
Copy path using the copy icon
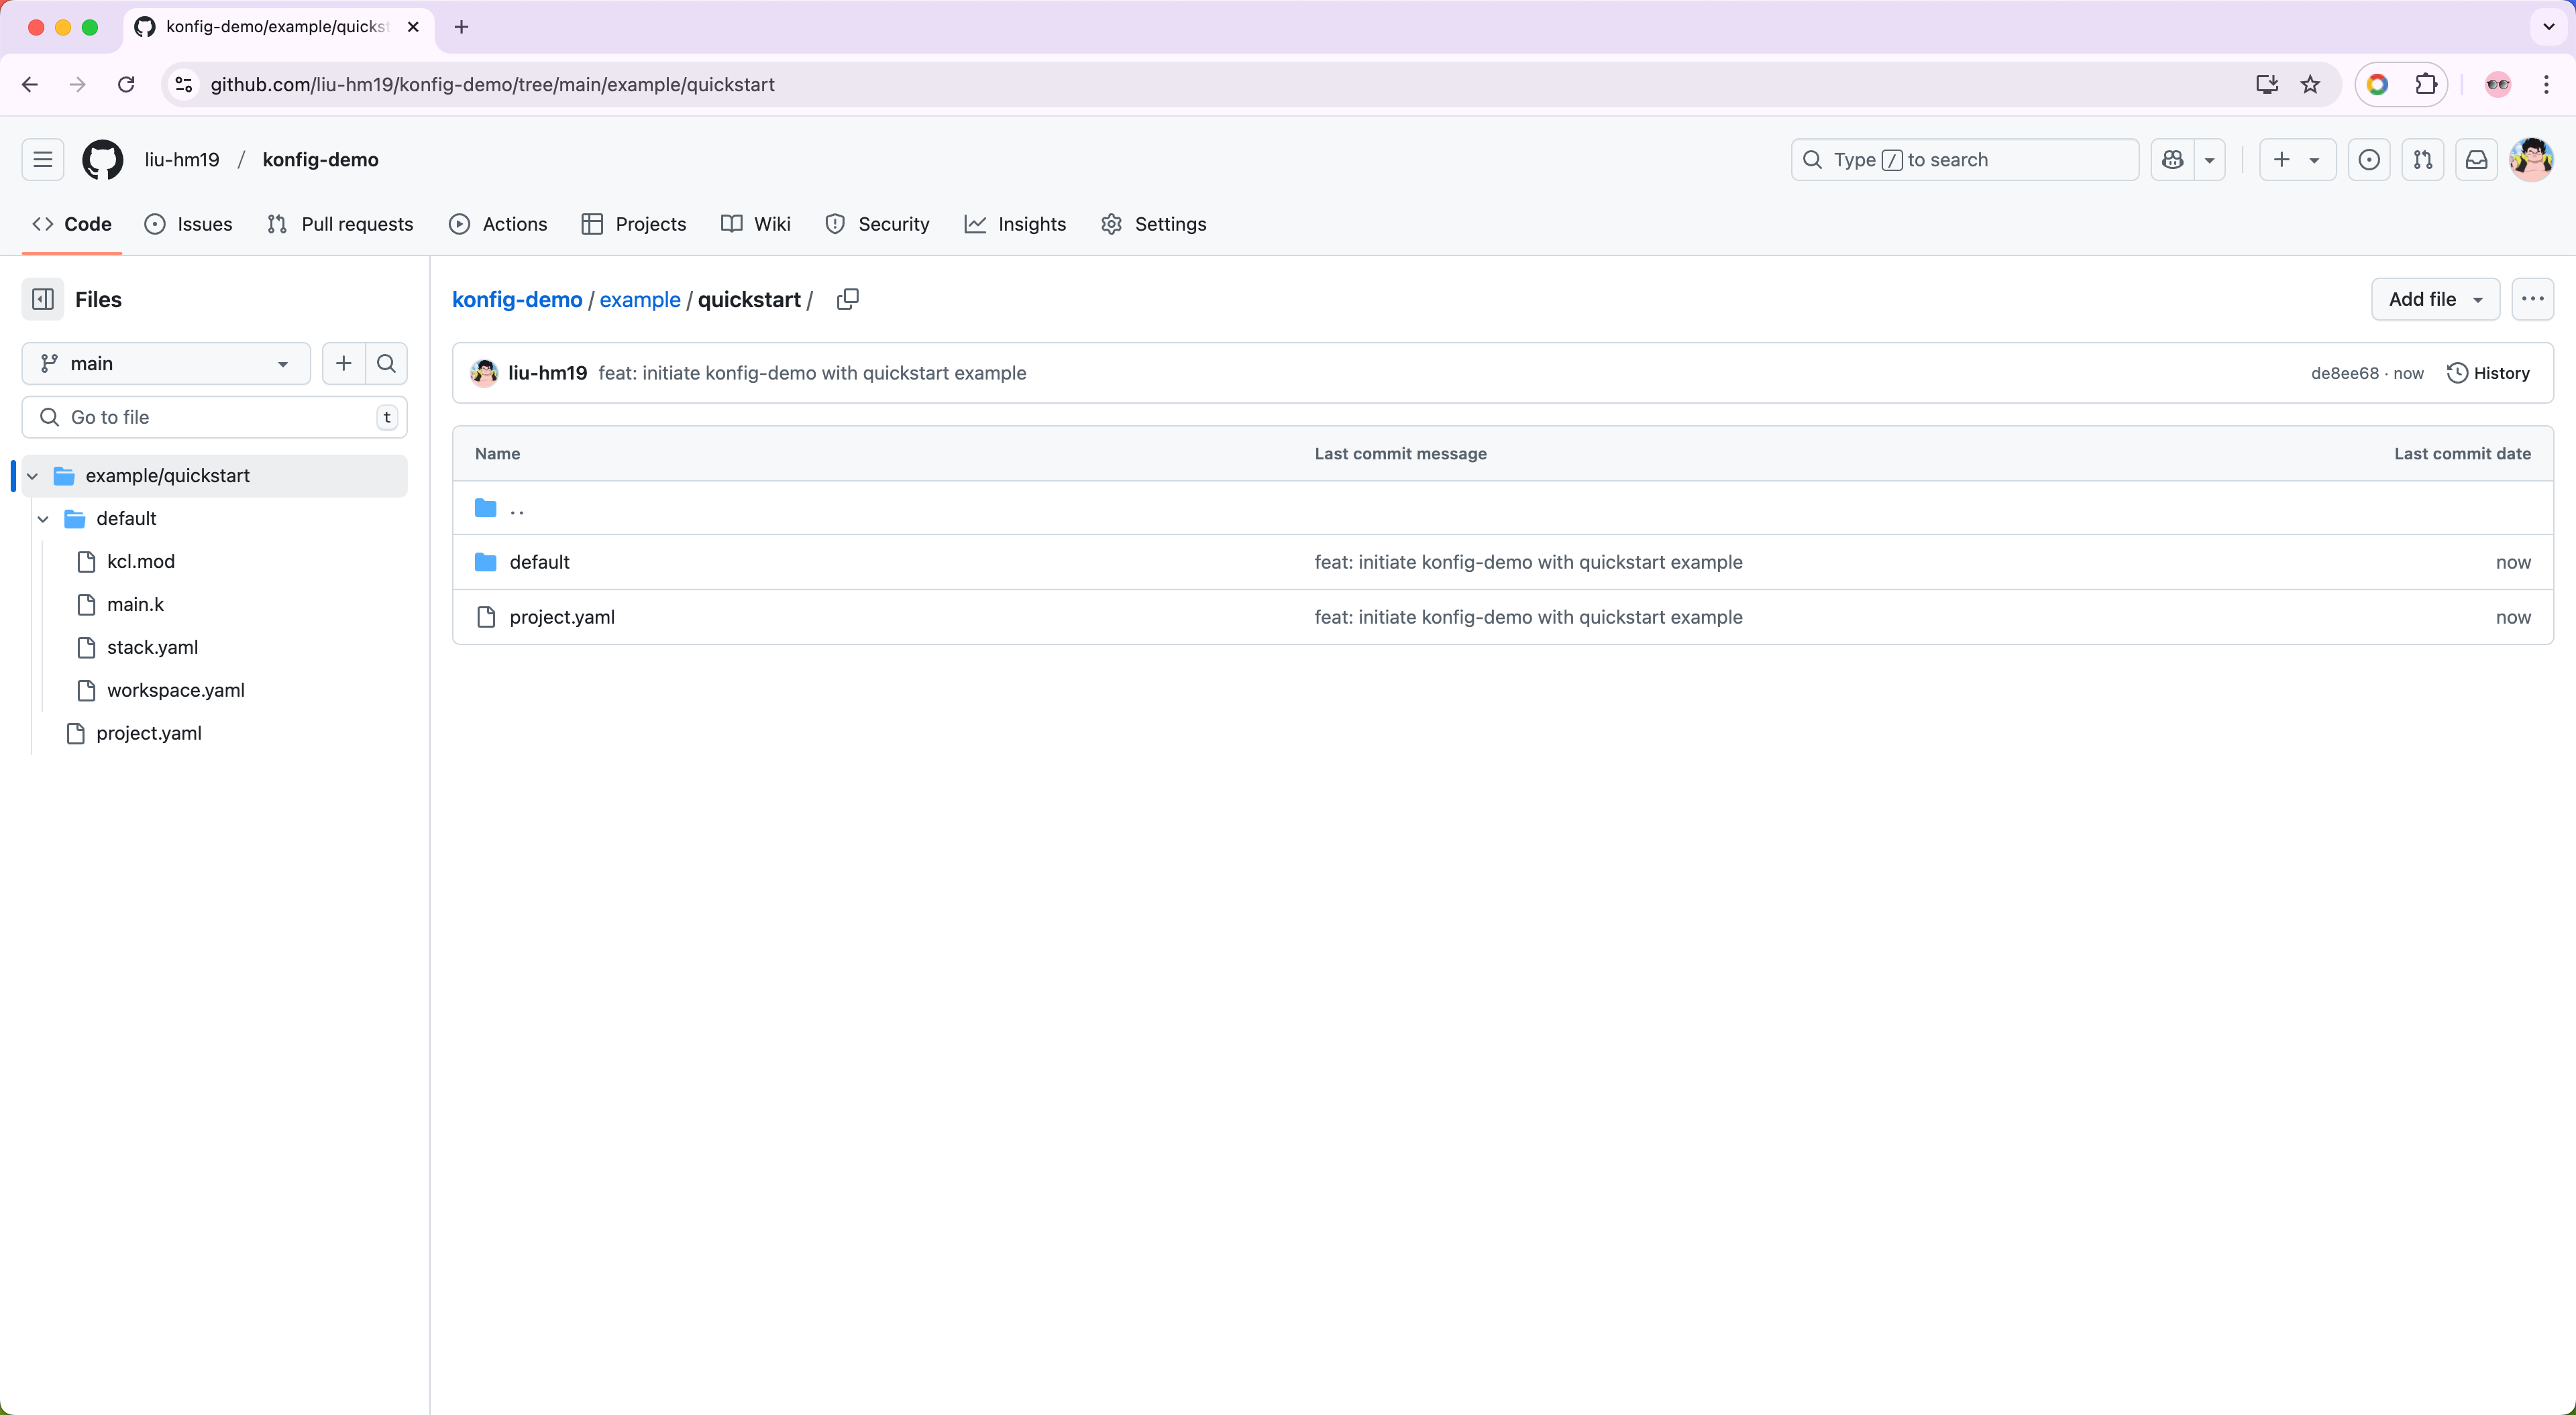tap(847, 299)
